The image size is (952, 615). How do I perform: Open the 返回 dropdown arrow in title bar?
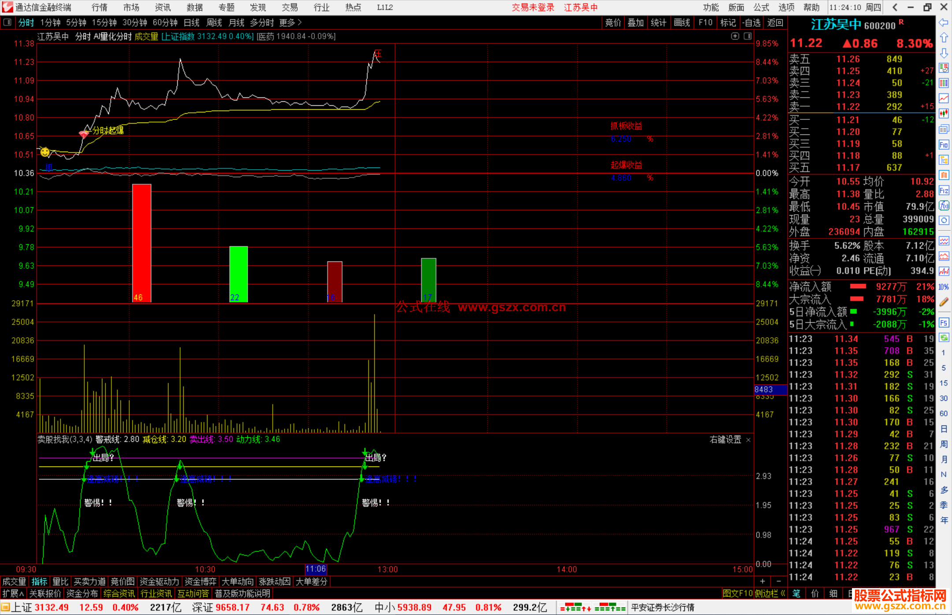pyautogui.click(x=895, y=7)
